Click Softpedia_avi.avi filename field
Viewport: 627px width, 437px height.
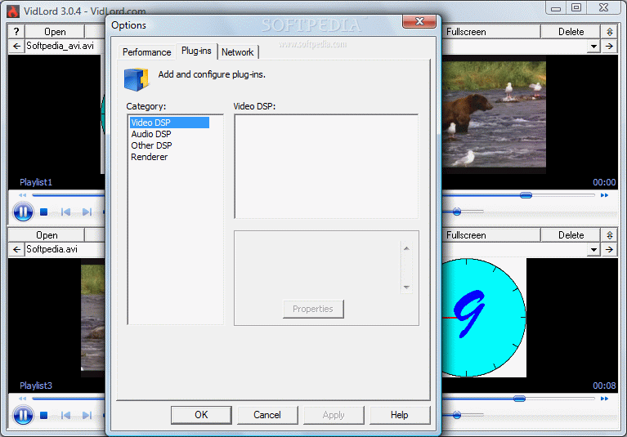click(65, 47)
